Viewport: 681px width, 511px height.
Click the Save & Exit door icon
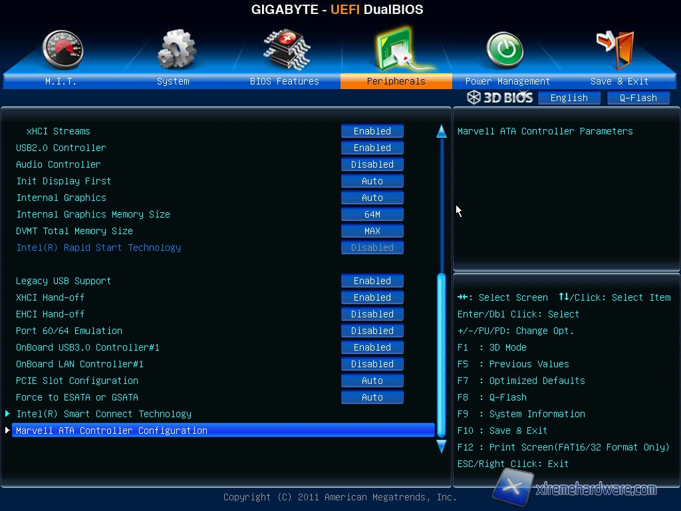tap(615, 49)
